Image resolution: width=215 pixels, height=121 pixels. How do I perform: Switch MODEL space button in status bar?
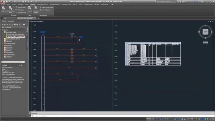click(148, 119)
